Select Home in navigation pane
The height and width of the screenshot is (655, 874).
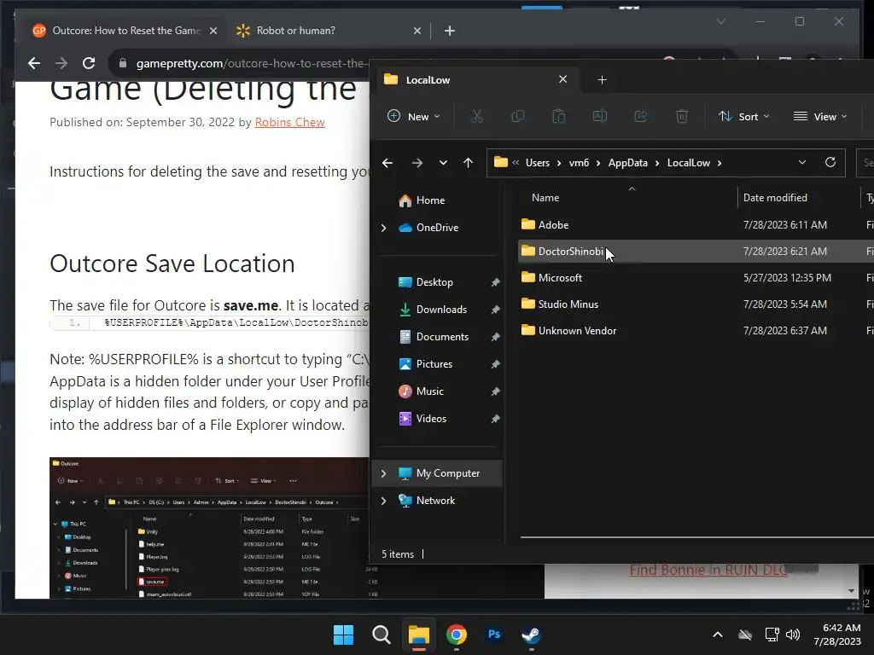(x=422, y=200)
